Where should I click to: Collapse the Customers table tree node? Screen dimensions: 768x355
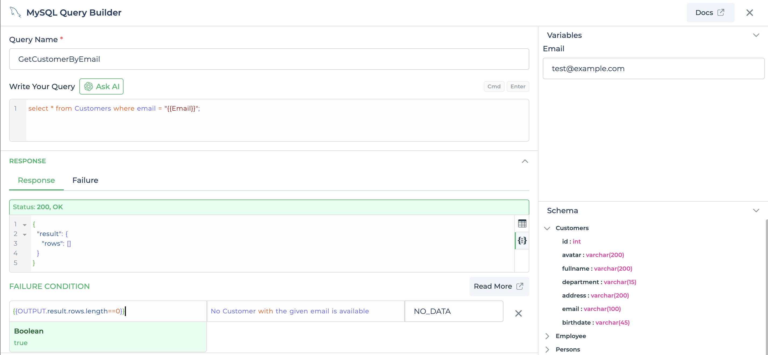coord(547,228)
